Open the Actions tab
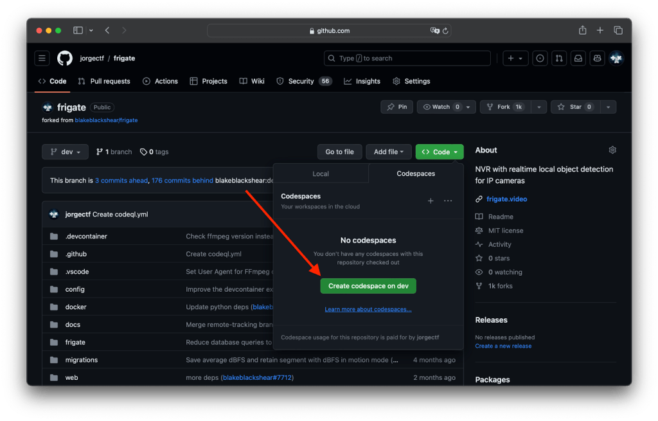Image resolution: width=658 pixels, height=421 pixels. pyautogui.click(x=160, y=82)
